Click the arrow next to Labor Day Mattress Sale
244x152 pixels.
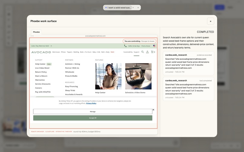(x=51, y=46)
